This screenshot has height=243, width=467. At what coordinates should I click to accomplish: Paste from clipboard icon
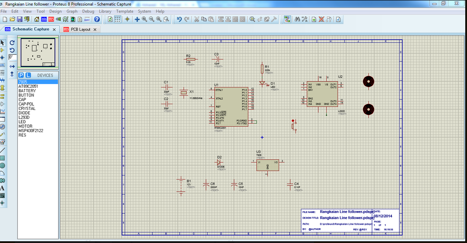coord(211,19)
